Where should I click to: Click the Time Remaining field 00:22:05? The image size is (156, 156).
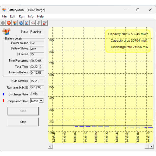point(37,61)
